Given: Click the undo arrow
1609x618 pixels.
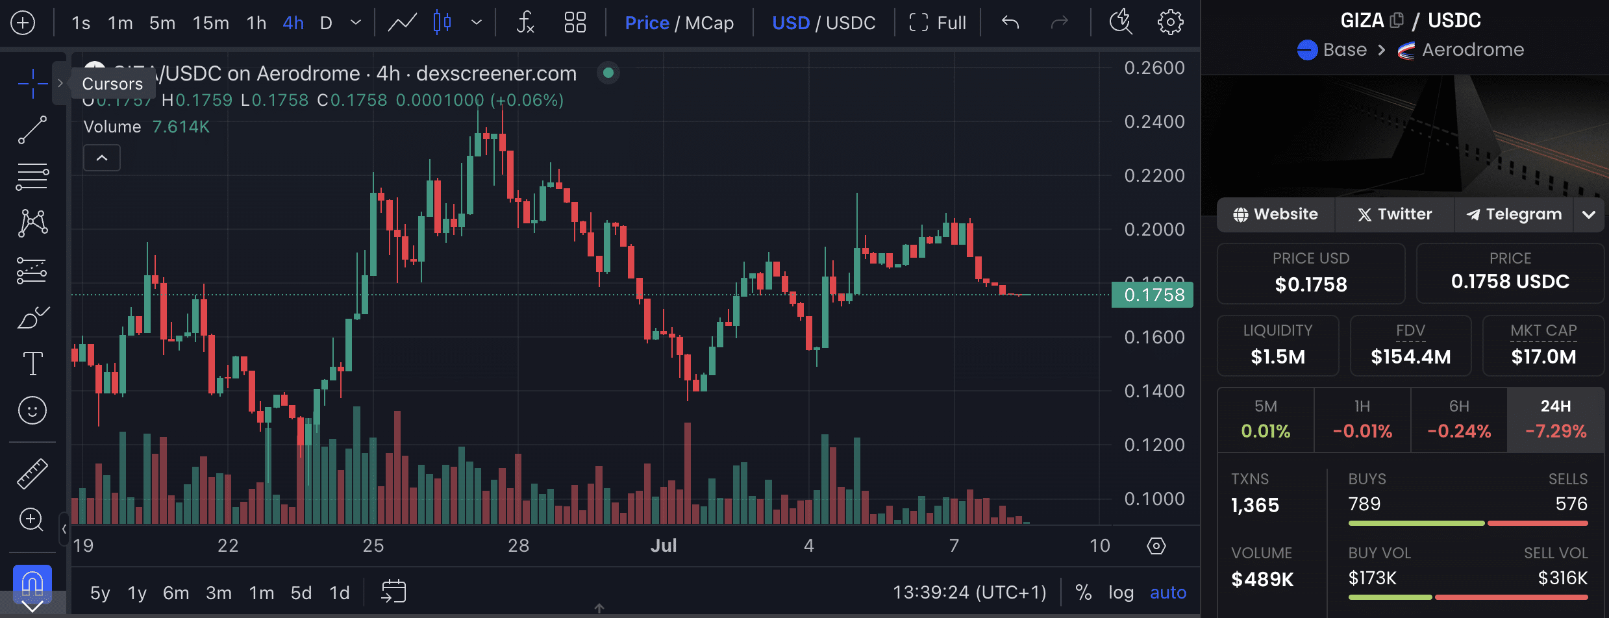Looking at the screenshot, I should point(1010,23).
